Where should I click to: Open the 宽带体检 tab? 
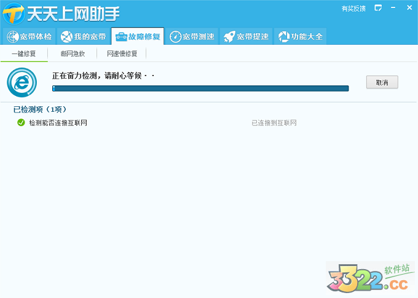[x=29, y=37]
